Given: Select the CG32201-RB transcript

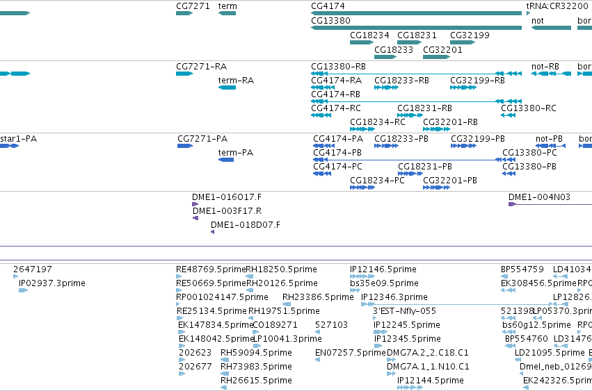Looking at the screenshot, I should (x=436, y=129).
